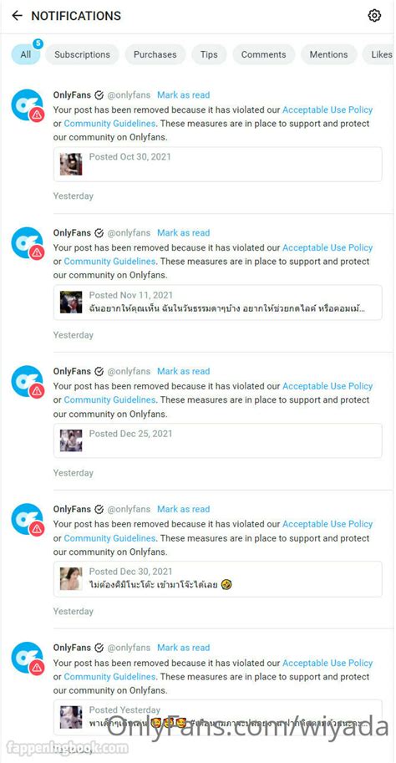Open OnlyFans avatar on Nov 11 notification
This screenshot has width=396, height=763.
click(28, 243)
